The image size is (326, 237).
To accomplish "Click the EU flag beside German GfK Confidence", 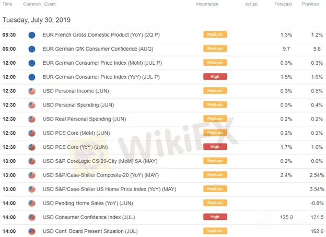I will pyautogui.click(x=32, y=49).
